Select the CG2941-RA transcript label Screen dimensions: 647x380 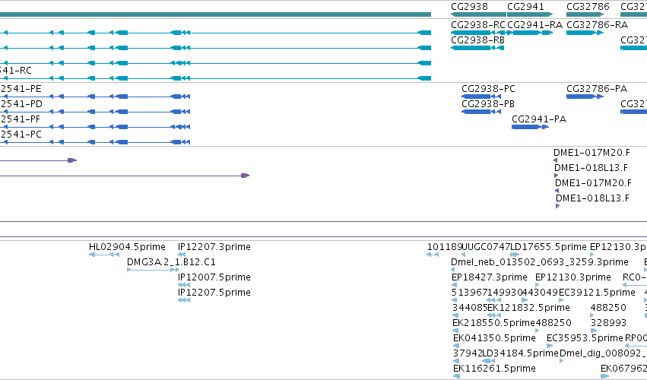[x=534, y=25]
